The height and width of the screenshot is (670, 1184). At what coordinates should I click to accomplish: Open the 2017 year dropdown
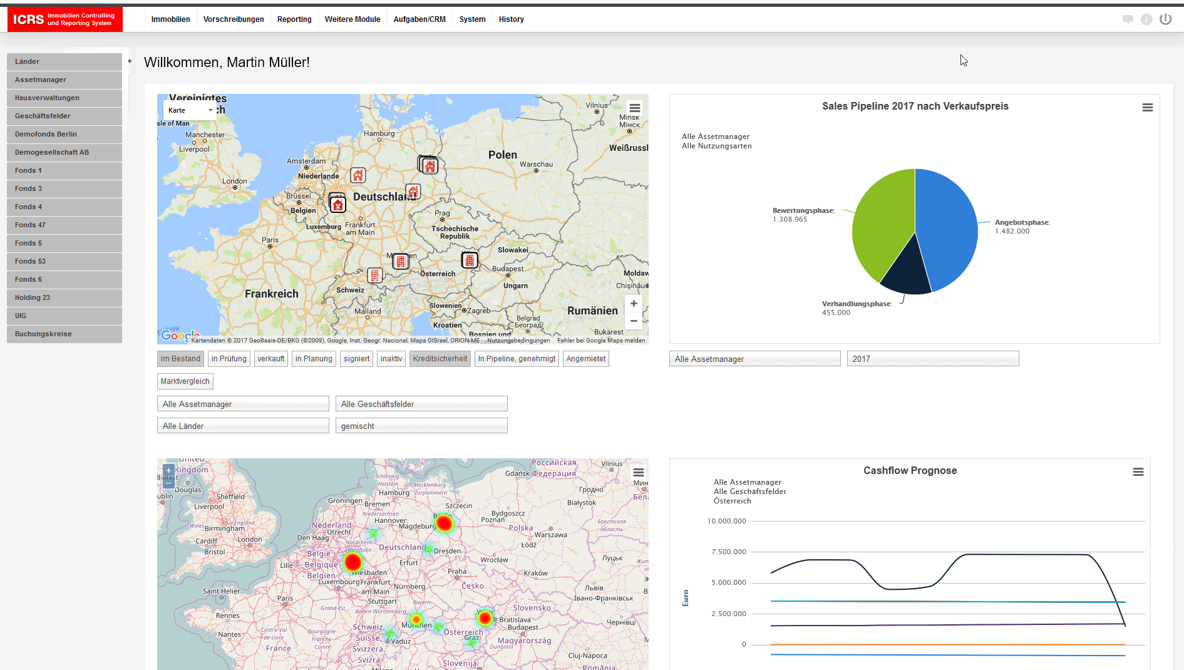[x=932, y=359]
